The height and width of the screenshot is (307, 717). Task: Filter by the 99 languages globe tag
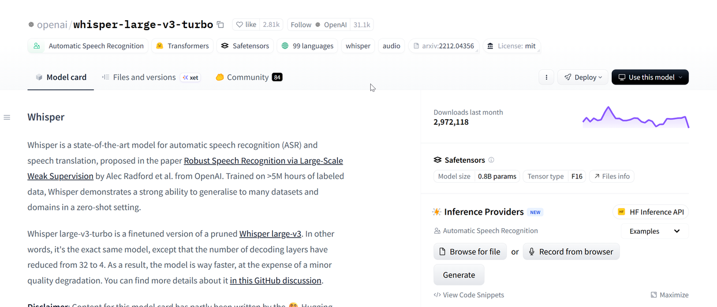307,46
